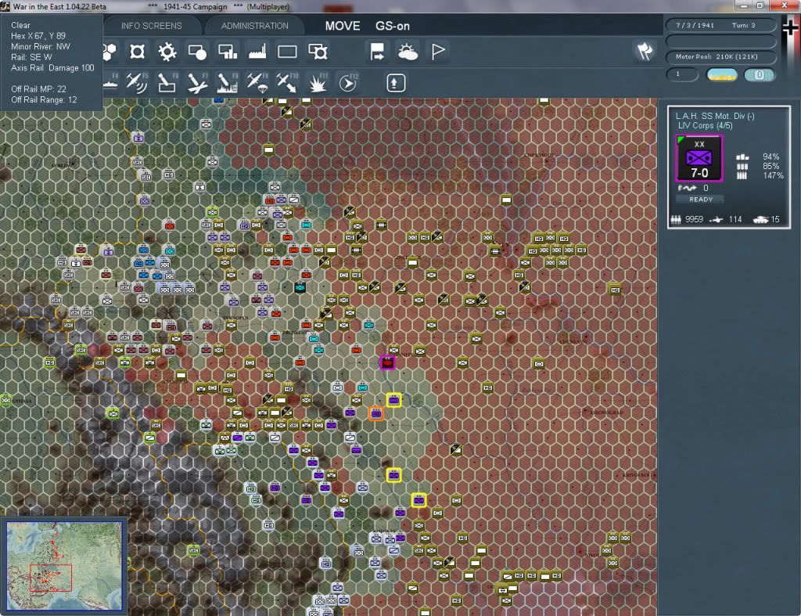Toggle the battle sites marker button
The width and height of the screenshot is (801, 616).
coord(137,52)
